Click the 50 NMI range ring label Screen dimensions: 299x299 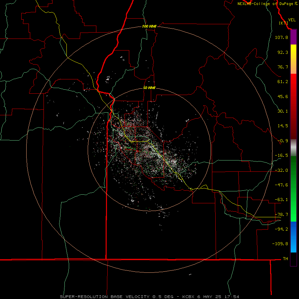coord(149,88)
